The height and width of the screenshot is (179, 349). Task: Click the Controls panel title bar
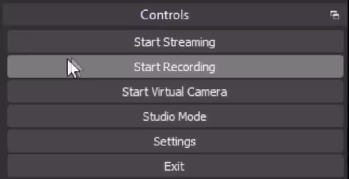[x=164, y=15]
